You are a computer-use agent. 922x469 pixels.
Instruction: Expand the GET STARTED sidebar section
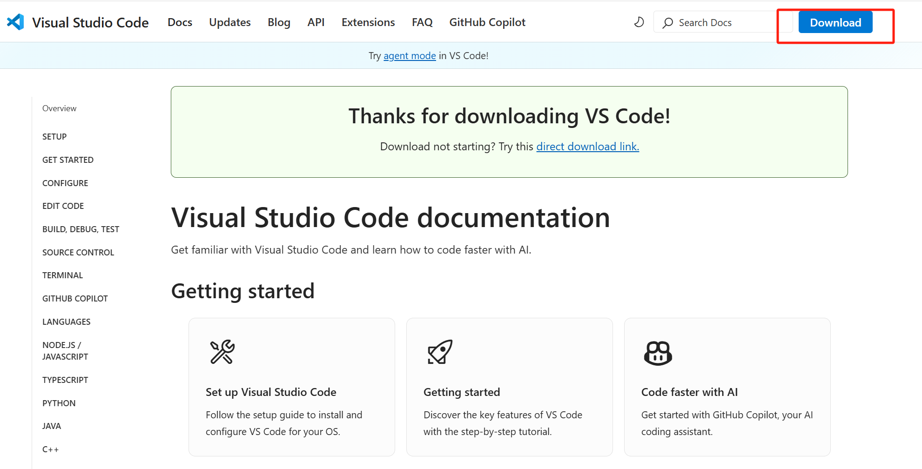coord(68,160)
